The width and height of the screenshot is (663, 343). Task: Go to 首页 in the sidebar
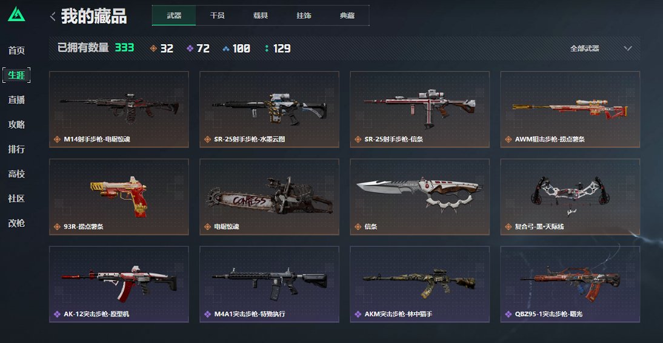[x=16, y=50]
